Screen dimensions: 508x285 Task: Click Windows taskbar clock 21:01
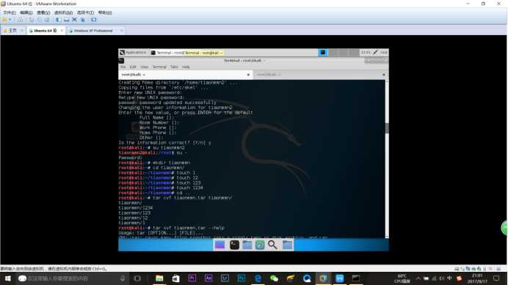click(x=477, y=278)
